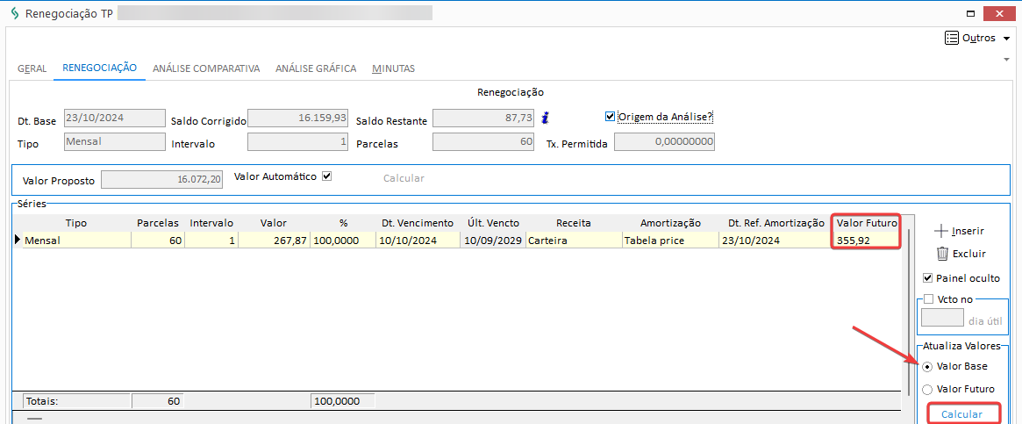Image resolution: width=1022 pixels, height=424 pixels.
Task: Click the app logo in title bar
Action: pyautogui.click(x=14, y=14)
